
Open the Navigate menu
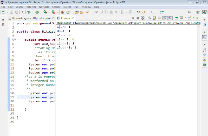tap(44, 7)
